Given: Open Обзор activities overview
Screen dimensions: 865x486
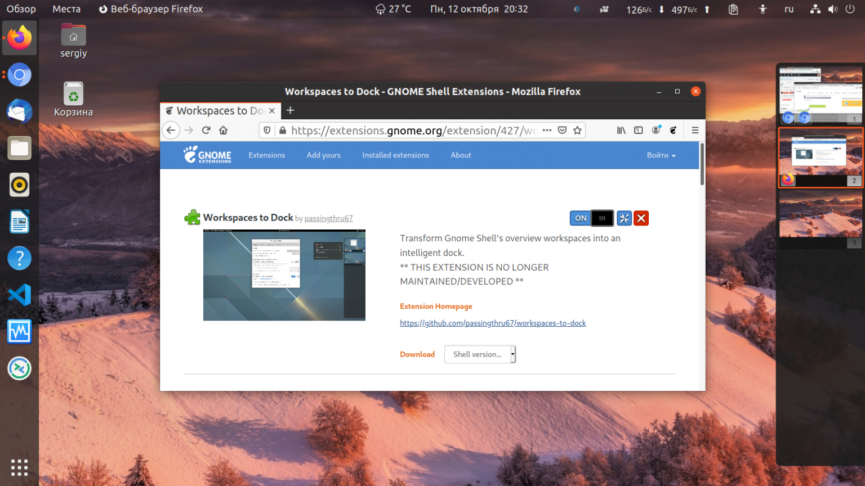Looking at the screenshot, I should click(21, 9).
